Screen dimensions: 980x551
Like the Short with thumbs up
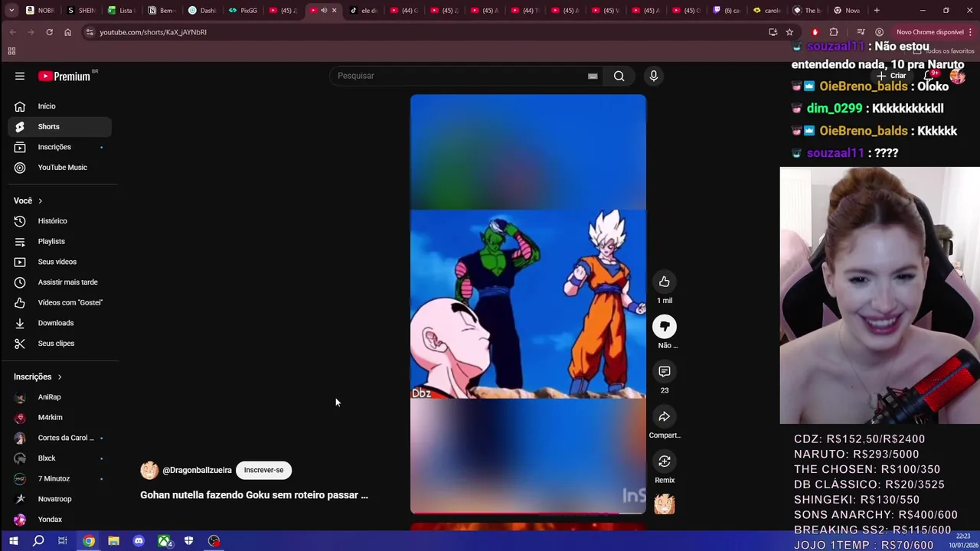pyautogui.click(x=665, y=282)
